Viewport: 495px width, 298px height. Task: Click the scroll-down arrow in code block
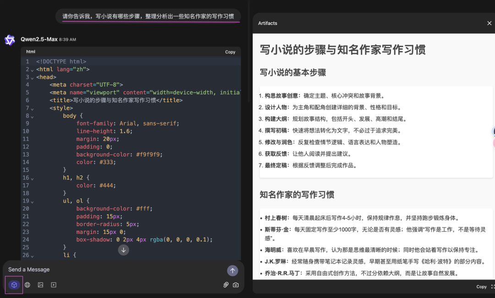123,250
